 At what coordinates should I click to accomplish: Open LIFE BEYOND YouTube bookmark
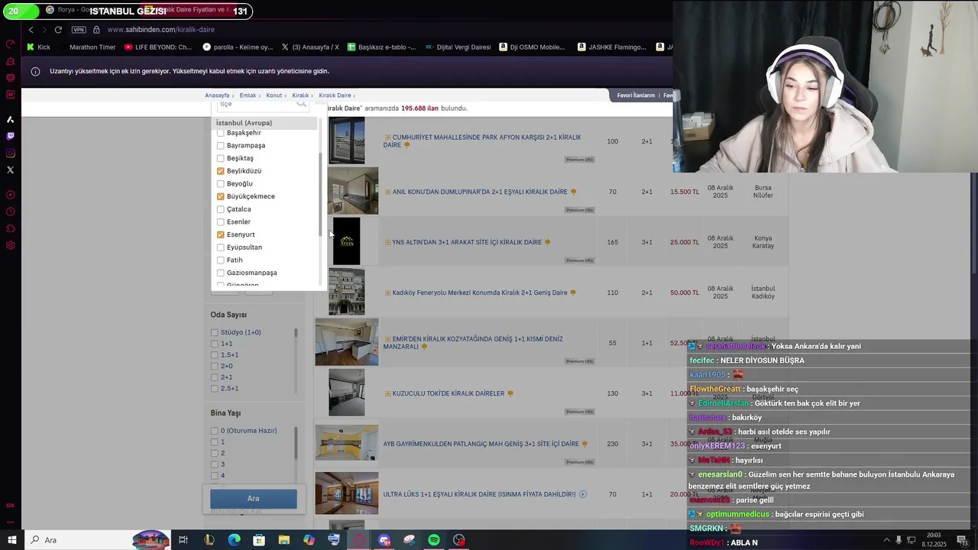pos(158,47)
